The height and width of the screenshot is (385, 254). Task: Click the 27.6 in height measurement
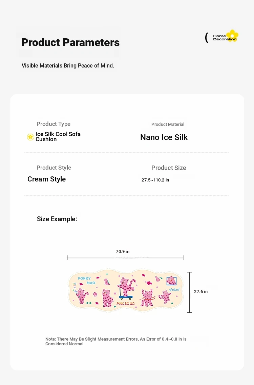pyautogui.click(x=201, y=291)
